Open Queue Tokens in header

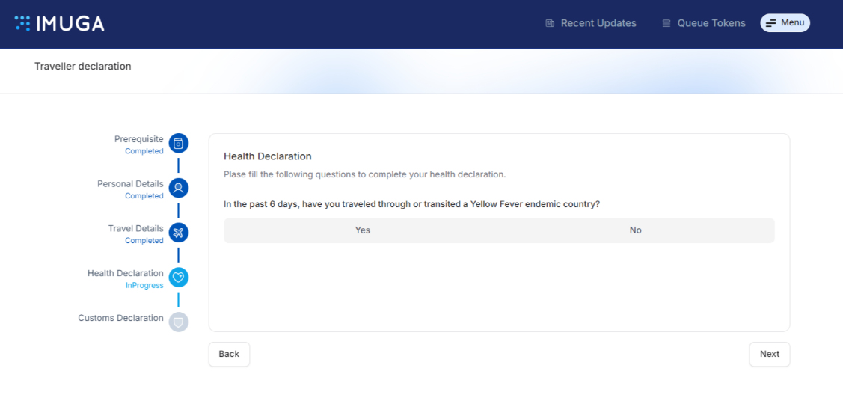tap(711, 23)
